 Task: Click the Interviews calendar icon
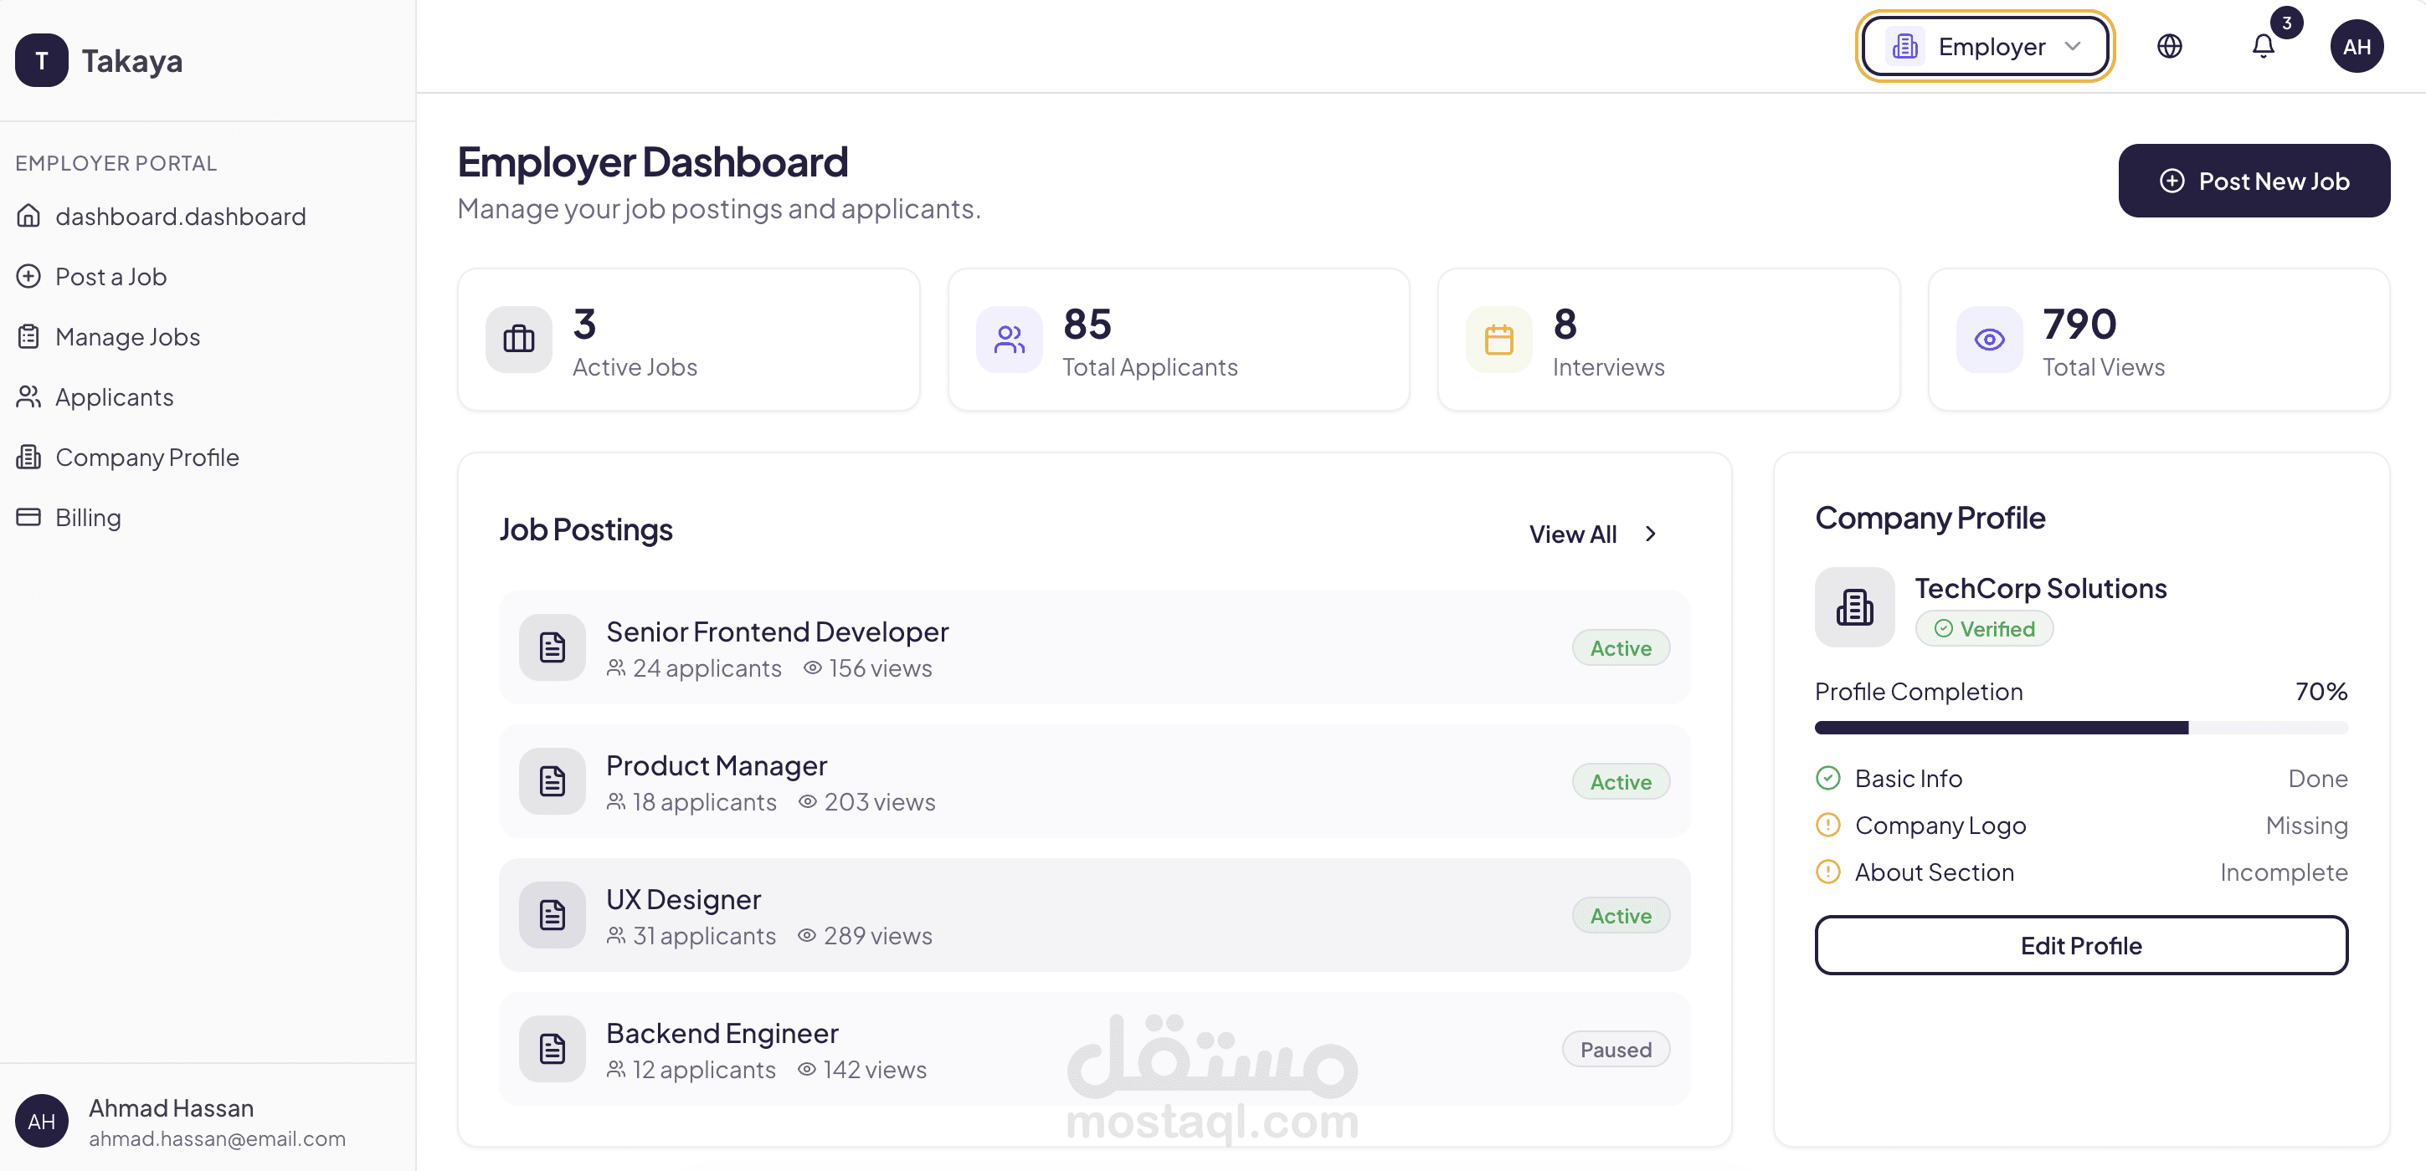(x=1498, y=339)
